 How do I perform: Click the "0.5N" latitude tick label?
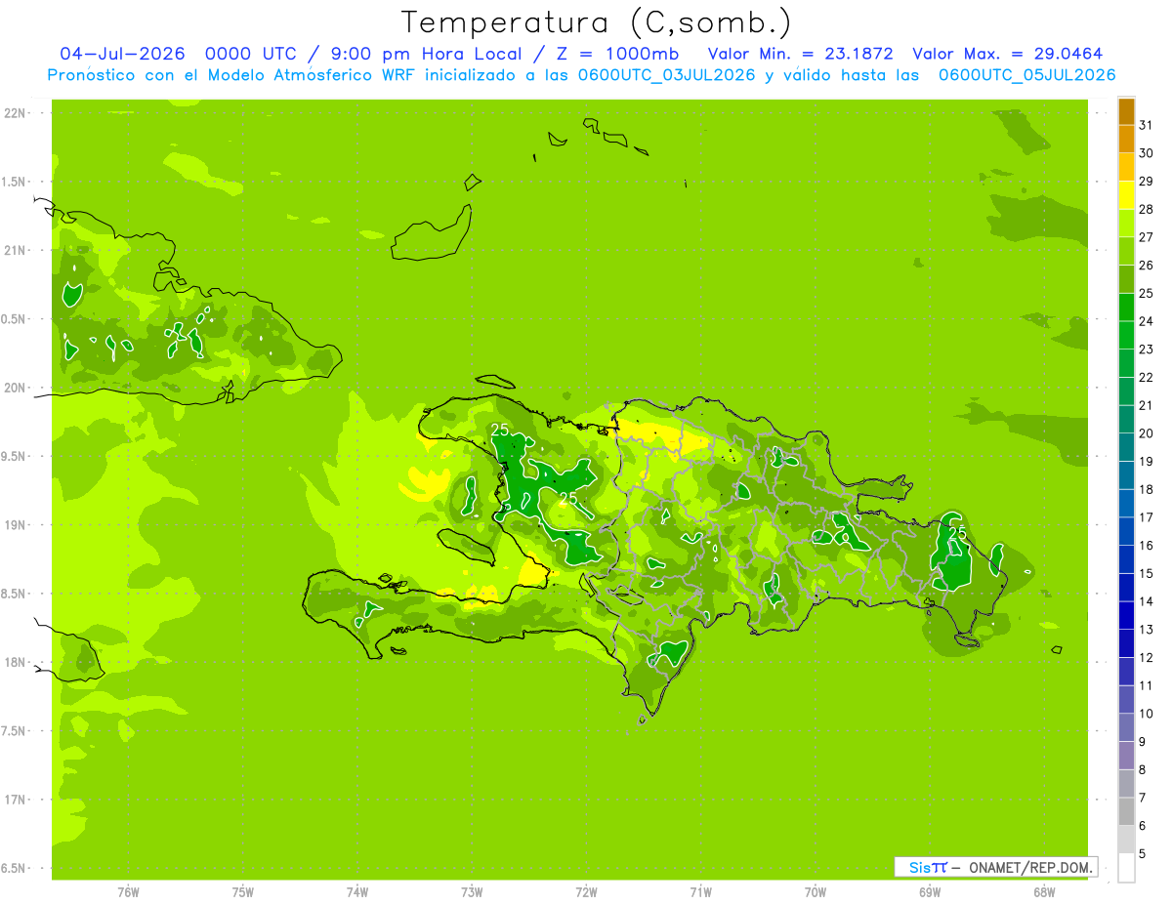(15, 319)
